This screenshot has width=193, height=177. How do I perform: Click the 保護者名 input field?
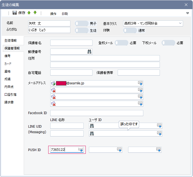click(71, 43)
